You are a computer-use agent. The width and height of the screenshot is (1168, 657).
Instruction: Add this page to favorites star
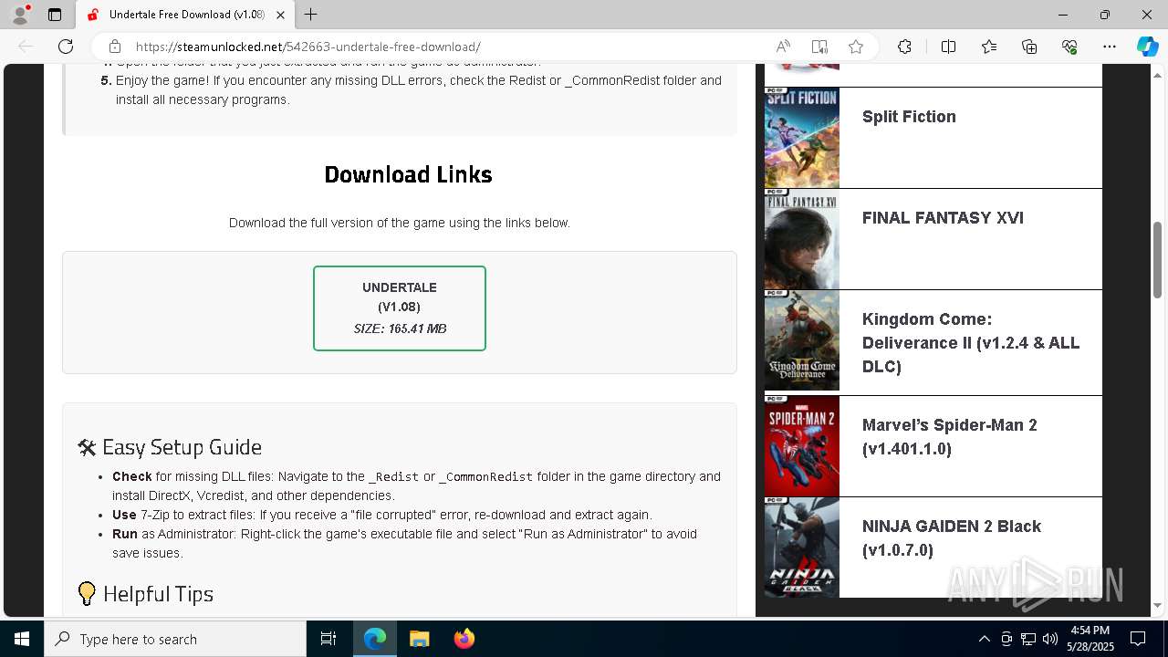pyautogui.click(x=856, y=47)
